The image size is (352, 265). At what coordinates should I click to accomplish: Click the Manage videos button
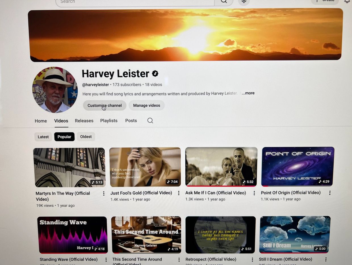click(146, 105)
